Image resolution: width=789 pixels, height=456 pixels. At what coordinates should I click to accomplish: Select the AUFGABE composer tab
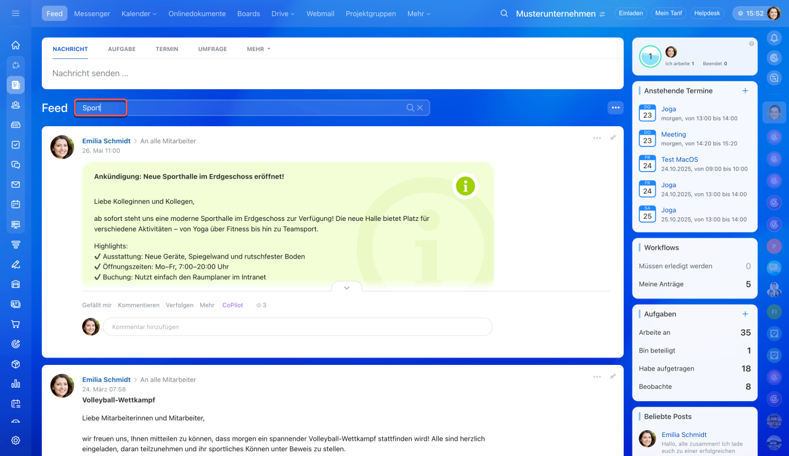[121, 49]
